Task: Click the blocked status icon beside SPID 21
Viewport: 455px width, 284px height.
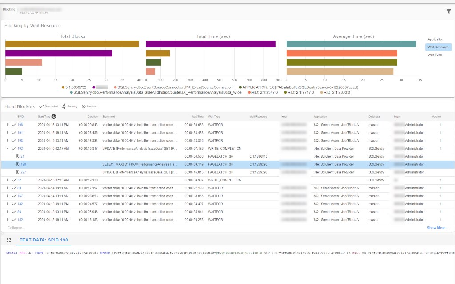Action: (18, 156)
